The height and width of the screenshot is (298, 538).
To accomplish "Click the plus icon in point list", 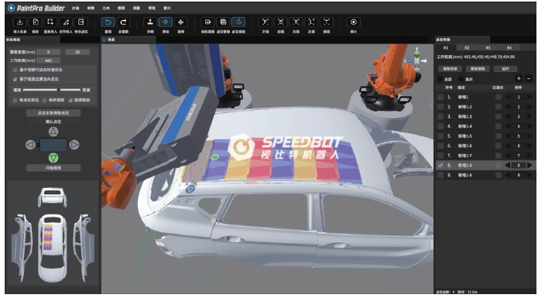I will coord(519,78).
